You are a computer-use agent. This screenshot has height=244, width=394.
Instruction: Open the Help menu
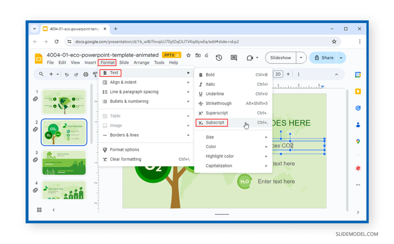pos(173,62)
